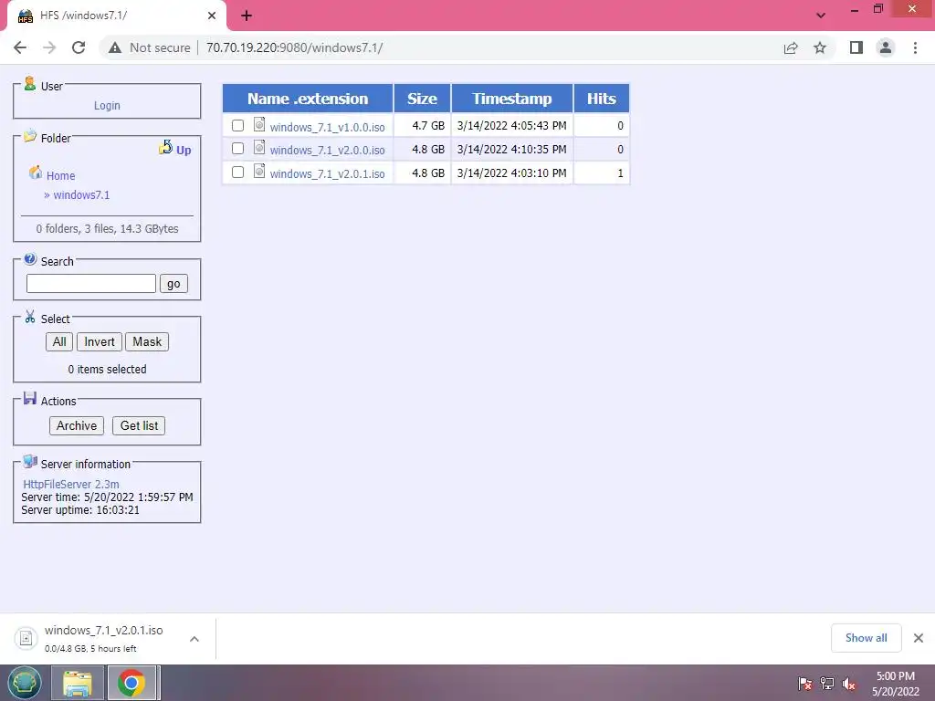Click the downloaded file icon in the shelf
935x701 pixels.
point(26,638)
